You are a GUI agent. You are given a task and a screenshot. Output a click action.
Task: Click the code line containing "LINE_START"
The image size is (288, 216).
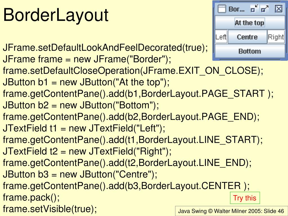click(133, 140)
